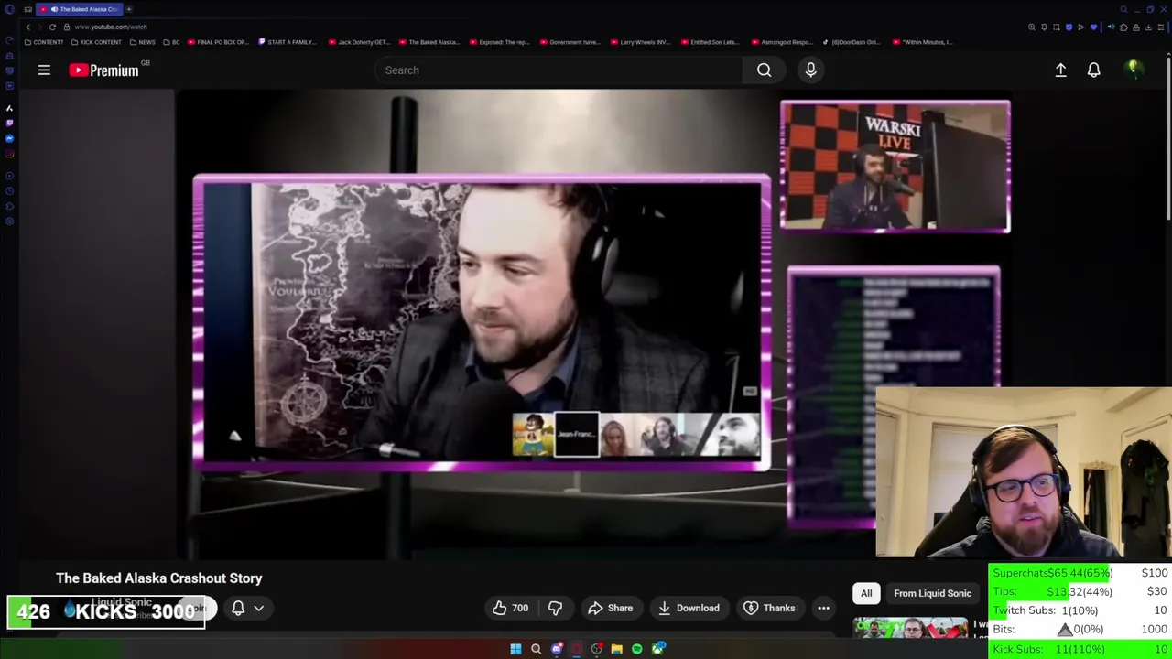Open FINAL PO BOX OP bookmark
Viewport: 1172px width, 659px height.
coord(219,42)
